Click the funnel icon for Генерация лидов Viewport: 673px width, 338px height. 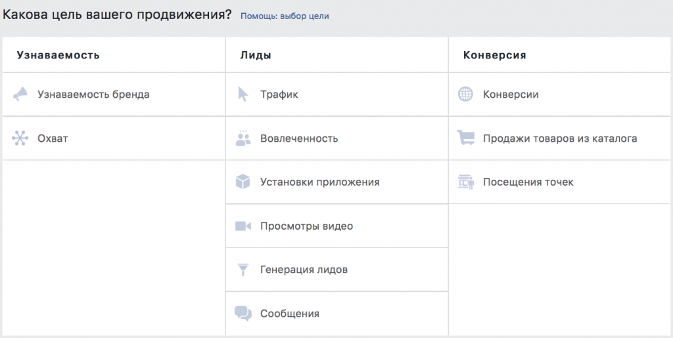[x=243, y=270]
